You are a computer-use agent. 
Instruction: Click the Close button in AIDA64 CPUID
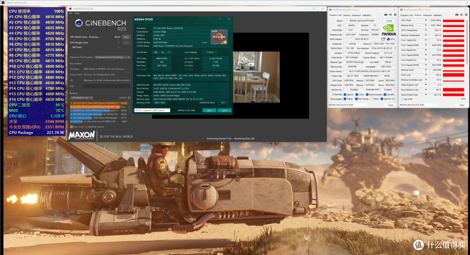[x=225, y=110]
